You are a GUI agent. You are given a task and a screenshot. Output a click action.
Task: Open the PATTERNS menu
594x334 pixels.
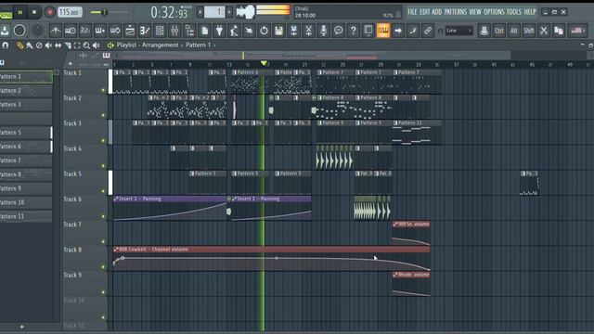pos(456,12)
